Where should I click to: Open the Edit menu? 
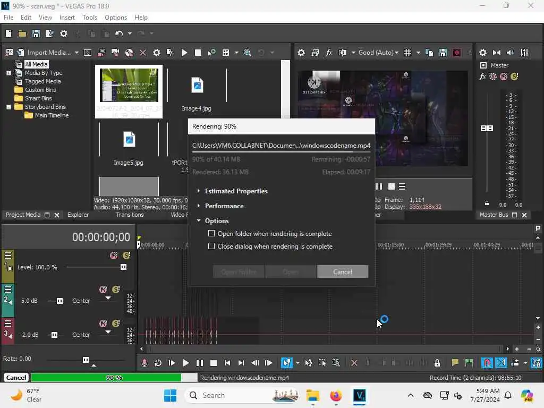(x=25, y=18)
